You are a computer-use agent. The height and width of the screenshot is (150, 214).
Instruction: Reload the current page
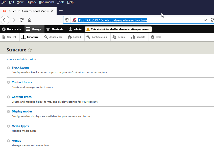pyautogui.click(x=21, y=20)
